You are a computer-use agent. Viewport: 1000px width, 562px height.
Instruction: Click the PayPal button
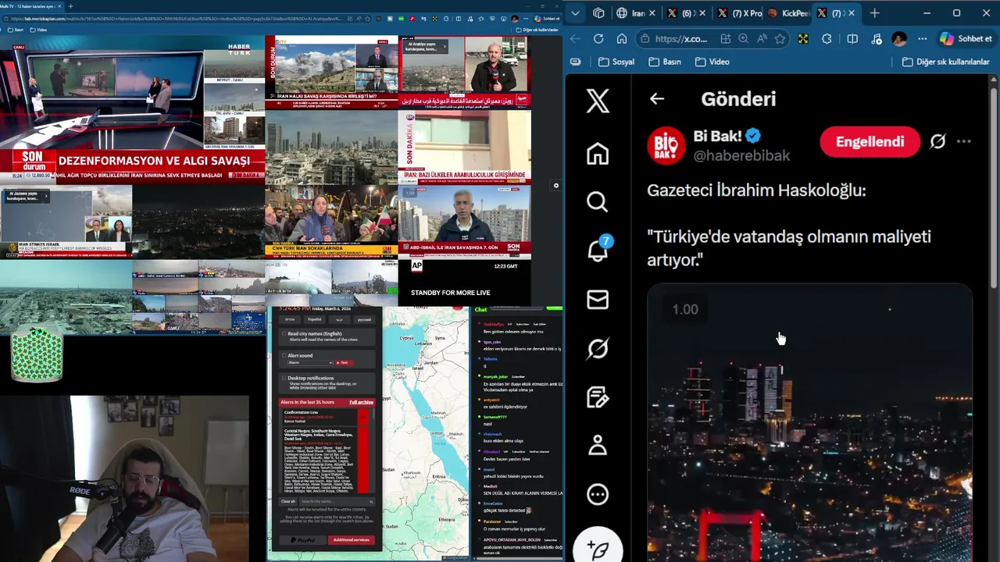(303, 540)
